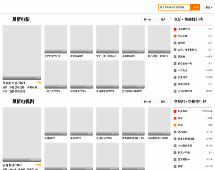Screen dimensions: 215x170
Task: Select 依本多情国语版 in the TV ranking list
Action: 193,139
